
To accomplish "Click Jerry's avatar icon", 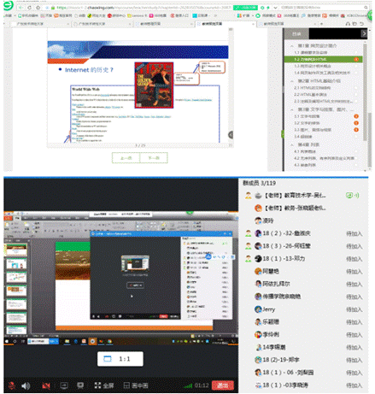I will (258, 309).
